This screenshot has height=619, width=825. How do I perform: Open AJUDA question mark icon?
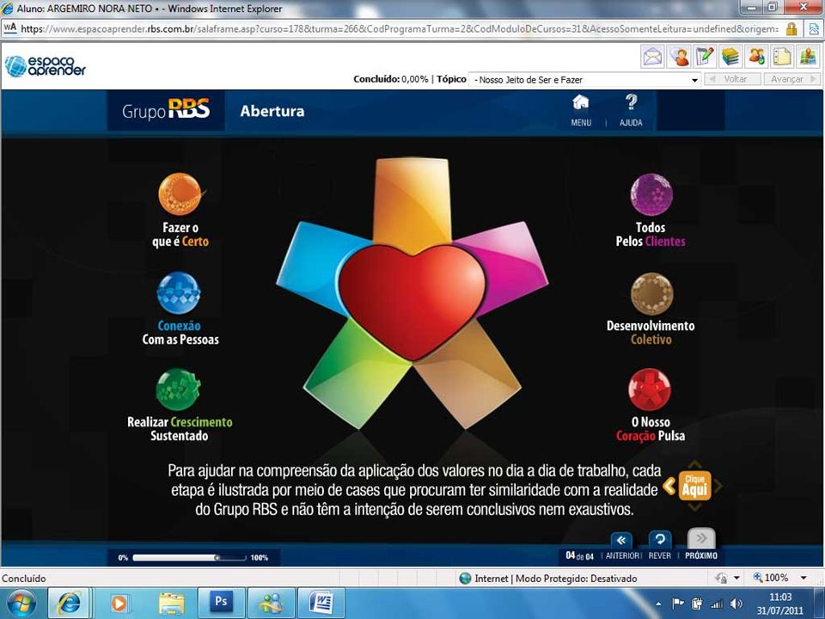click(x=631, y=111)
